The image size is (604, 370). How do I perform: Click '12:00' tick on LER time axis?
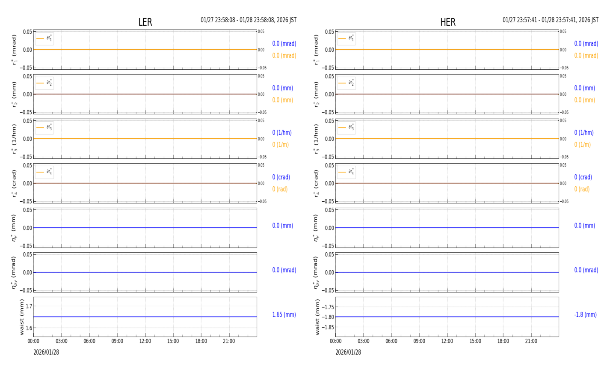145,341
